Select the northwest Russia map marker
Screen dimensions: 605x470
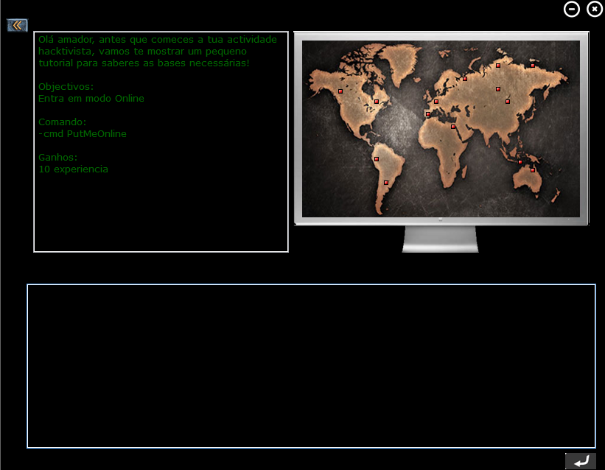pos(465,79)
